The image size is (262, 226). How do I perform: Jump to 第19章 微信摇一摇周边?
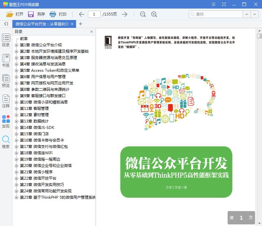pos(40,159)
